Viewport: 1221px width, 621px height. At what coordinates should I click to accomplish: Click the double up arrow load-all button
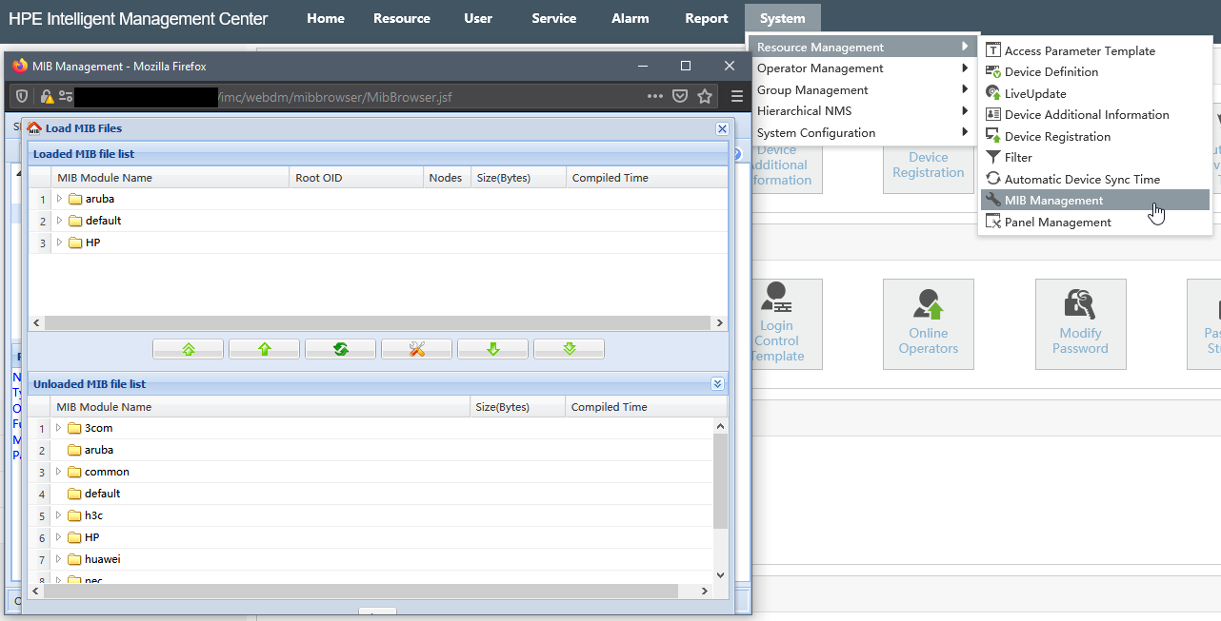(188, 349)
